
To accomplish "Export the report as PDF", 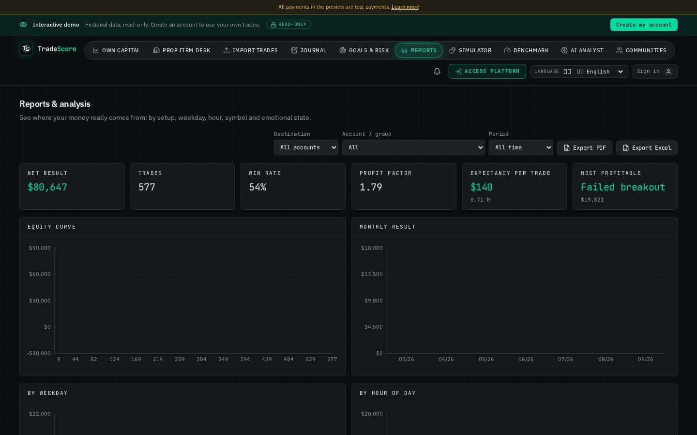I will coord(585,148).
